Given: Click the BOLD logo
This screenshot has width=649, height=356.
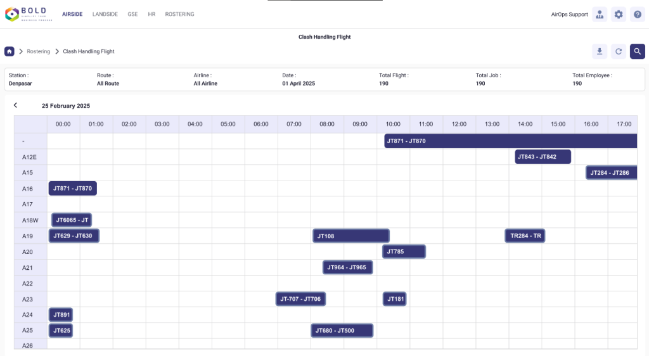Looking at the screenshot, I should tap(29, 14).
